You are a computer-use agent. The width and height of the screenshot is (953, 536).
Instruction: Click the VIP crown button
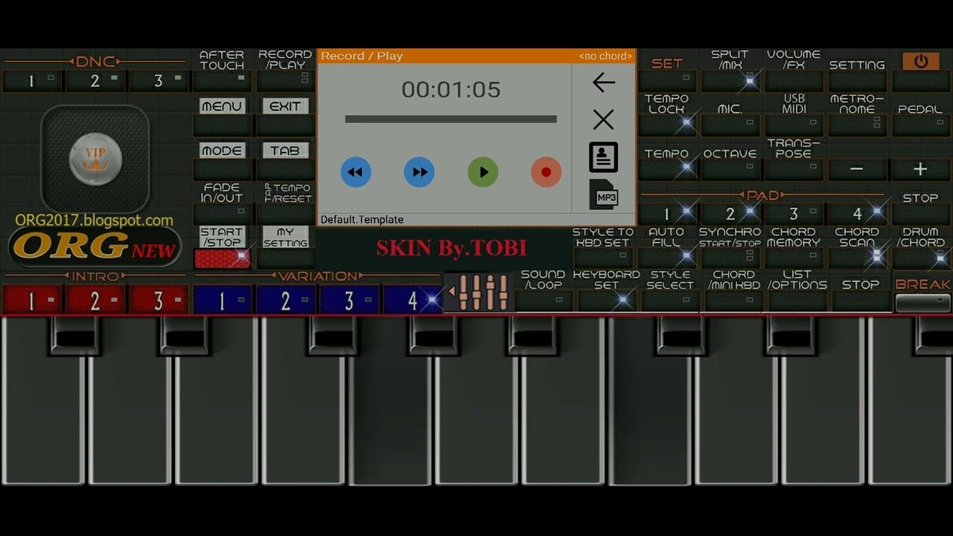[95, 159]
